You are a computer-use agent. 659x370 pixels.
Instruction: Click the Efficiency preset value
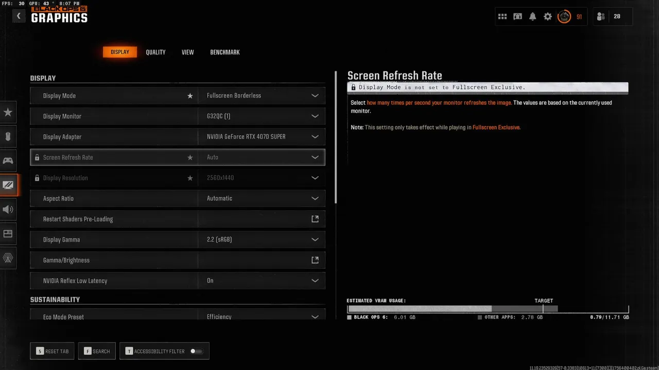tap(219, 317)
